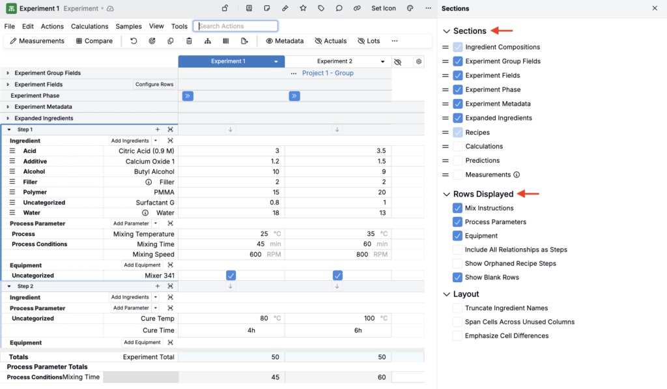
Task: Toggle the Actuals visibility button
Action: [x=330, y=41]
